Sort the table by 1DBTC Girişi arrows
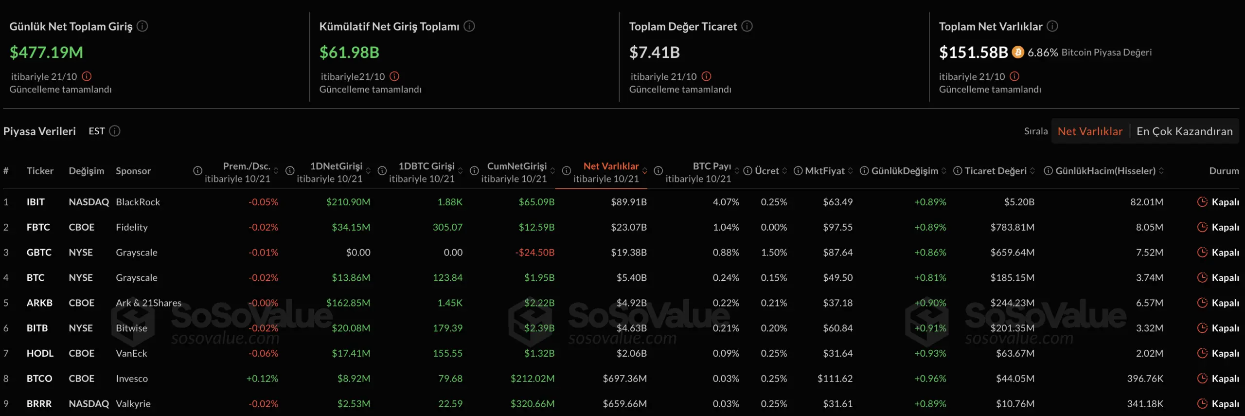The width and height of the screenshot is (1245, 416). point(461,171)
